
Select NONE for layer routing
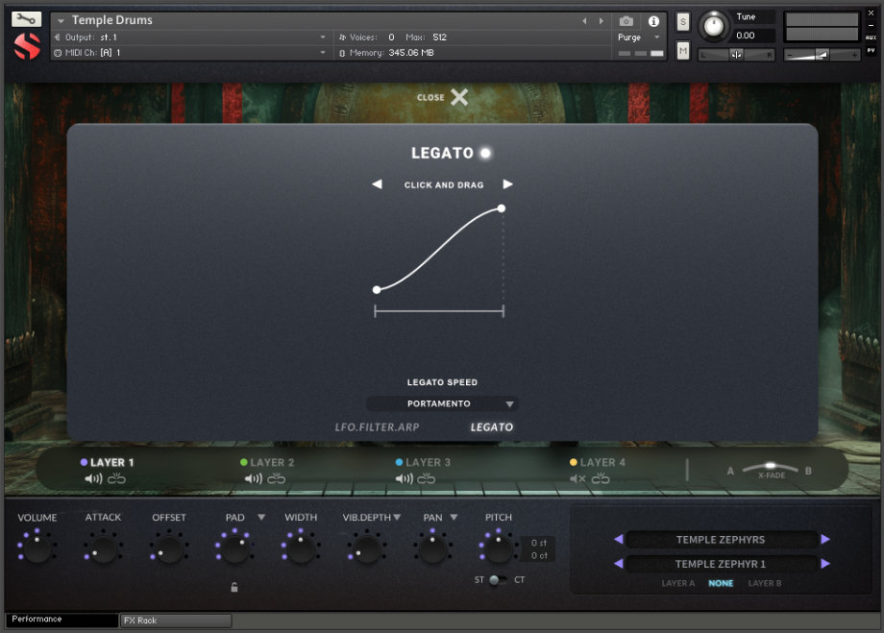(721, 583)
